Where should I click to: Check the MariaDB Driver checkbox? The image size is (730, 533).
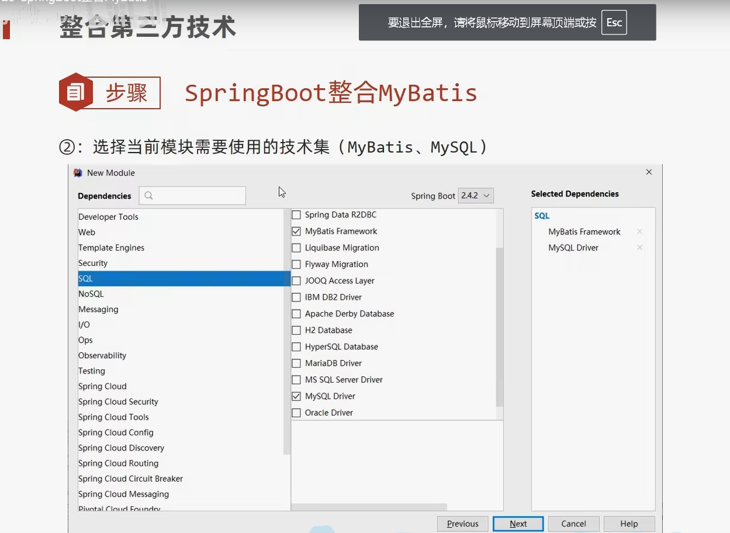pyautogui.click(x=296, y=363)
